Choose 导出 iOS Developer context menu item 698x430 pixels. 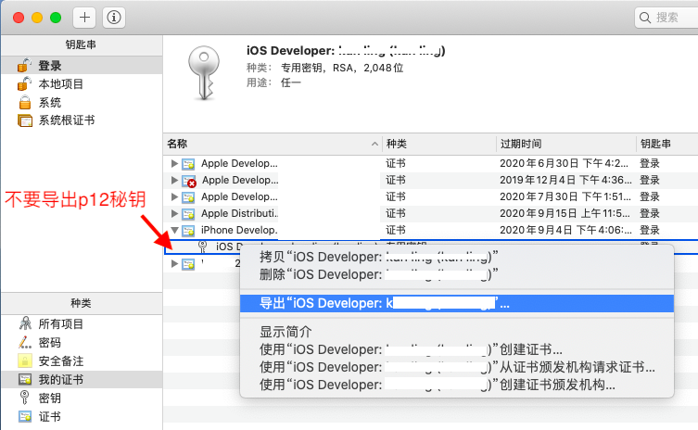pos(457,303)
